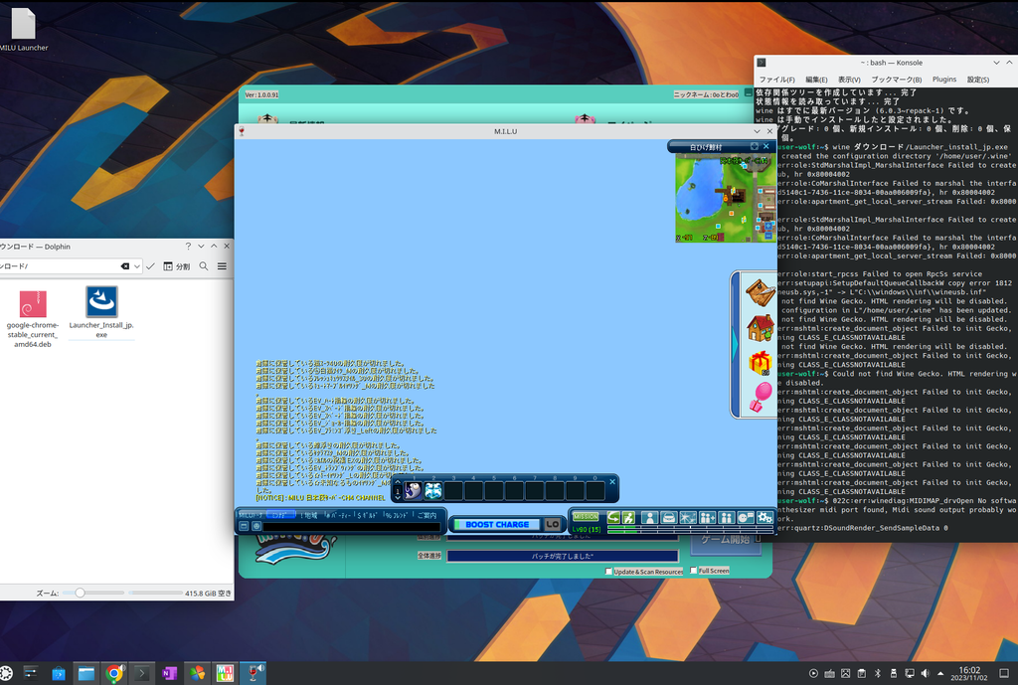Open the search icon in Dolphin toolbar
Screen dimensions: 1018x685
click(x=204, y=266)
